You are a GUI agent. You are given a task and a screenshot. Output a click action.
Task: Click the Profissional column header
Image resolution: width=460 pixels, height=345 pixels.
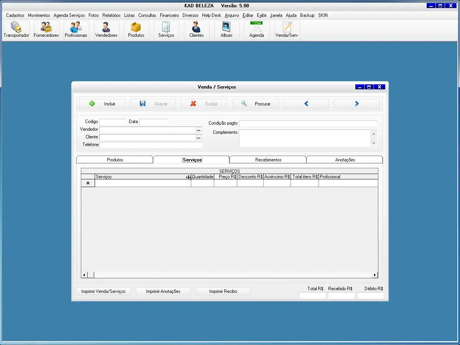pos(348,177)
